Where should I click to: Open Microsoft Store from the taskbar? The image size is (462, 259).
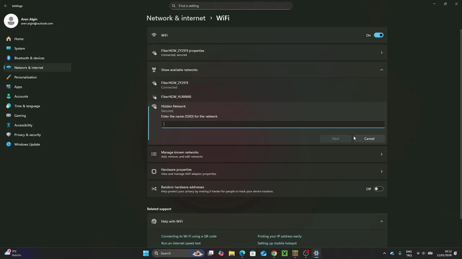pos(253,253)
